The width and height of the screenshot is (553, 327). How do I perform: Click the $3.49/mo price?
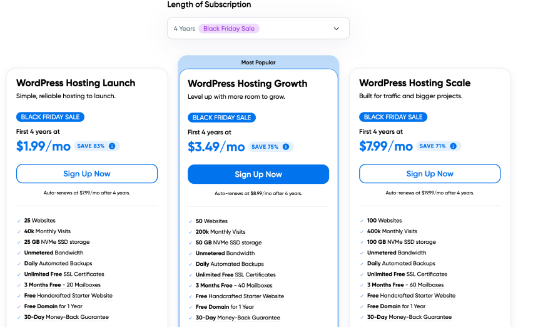(x=216, y=147)
